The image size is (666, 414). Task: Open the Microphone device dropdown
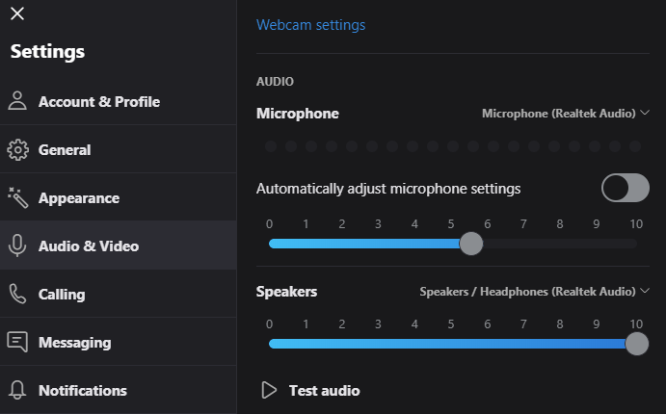(566, 114)
